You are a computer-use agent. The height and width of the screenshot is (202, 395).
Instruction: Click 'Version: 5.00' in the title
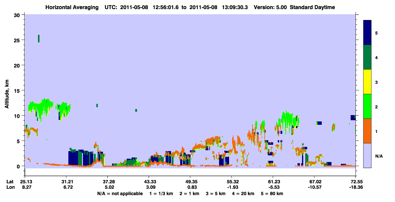[270, 7]
